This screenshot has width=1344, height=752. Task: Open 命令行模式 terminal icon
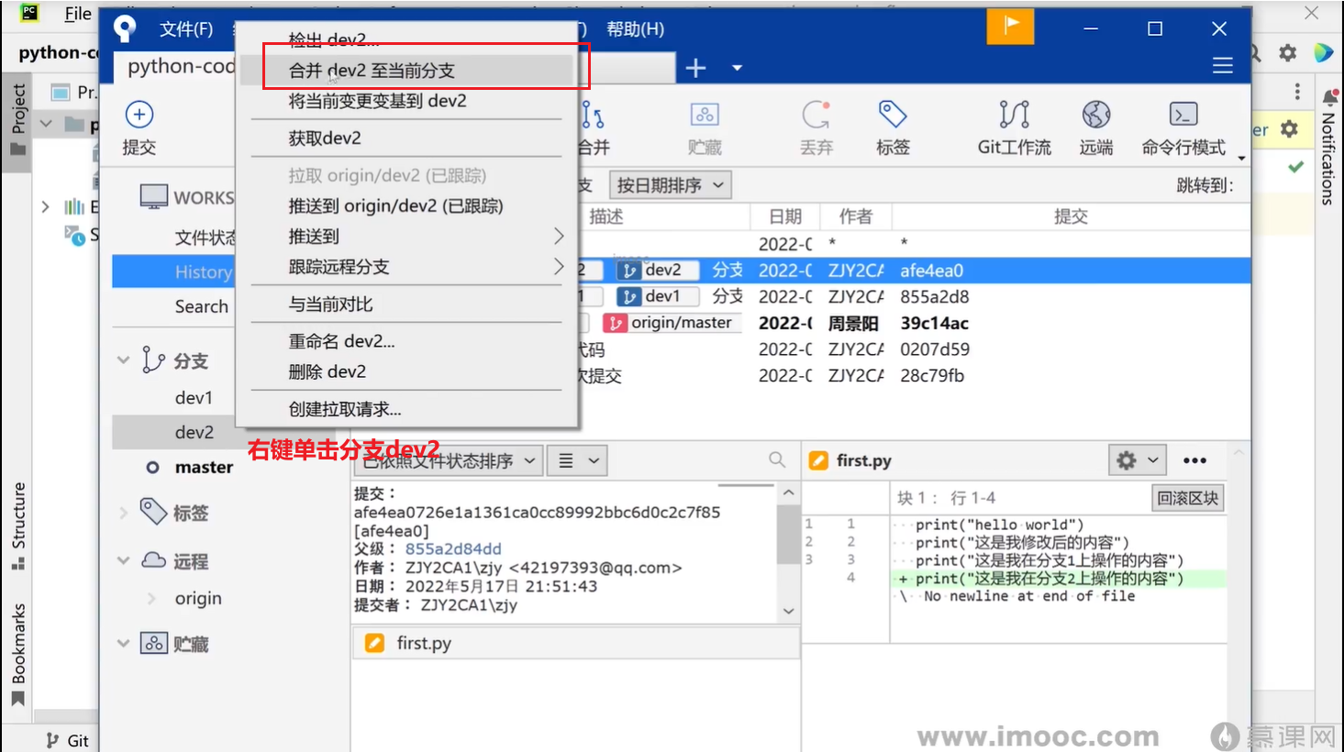tap(1183, 115)
